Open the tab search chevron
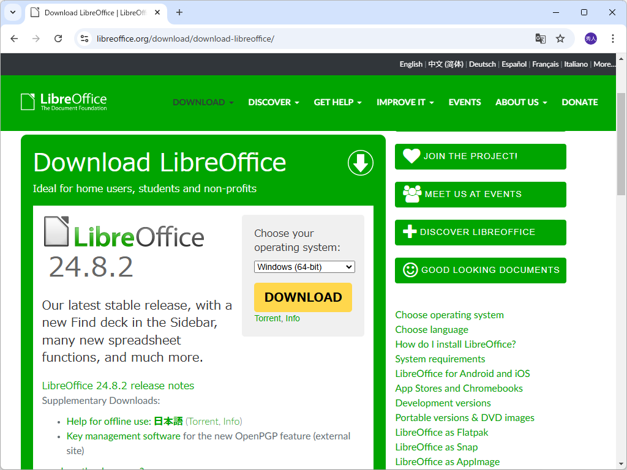The image size is (627, 470). coord(12,12)
